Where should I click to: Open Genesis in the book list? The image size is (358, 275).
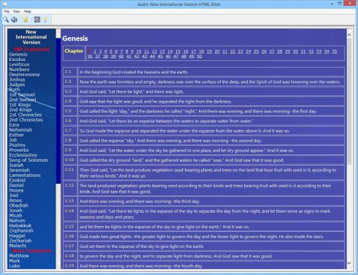click(19, 54)
